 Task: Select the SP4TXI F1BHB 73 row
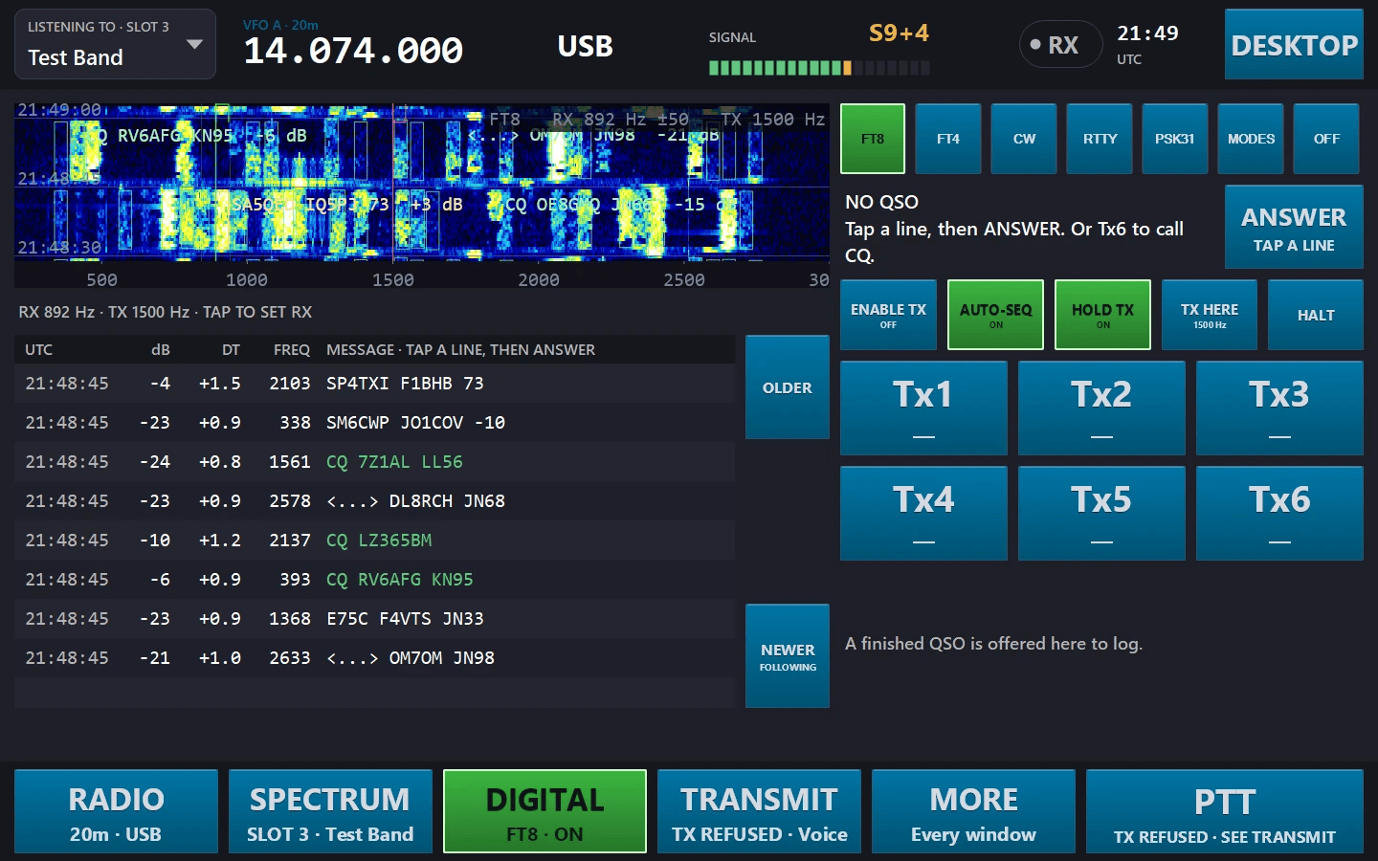click(x=374, y=384)
